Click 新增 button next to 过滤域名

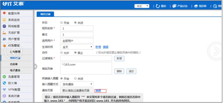pos(119,58)
